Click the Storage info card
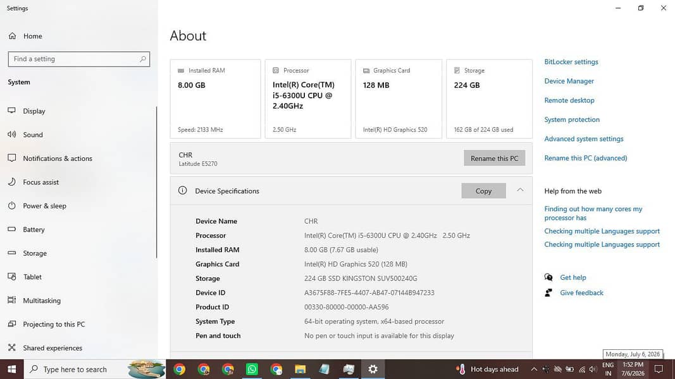Screen dimensions: 675x379 [489, 99]
